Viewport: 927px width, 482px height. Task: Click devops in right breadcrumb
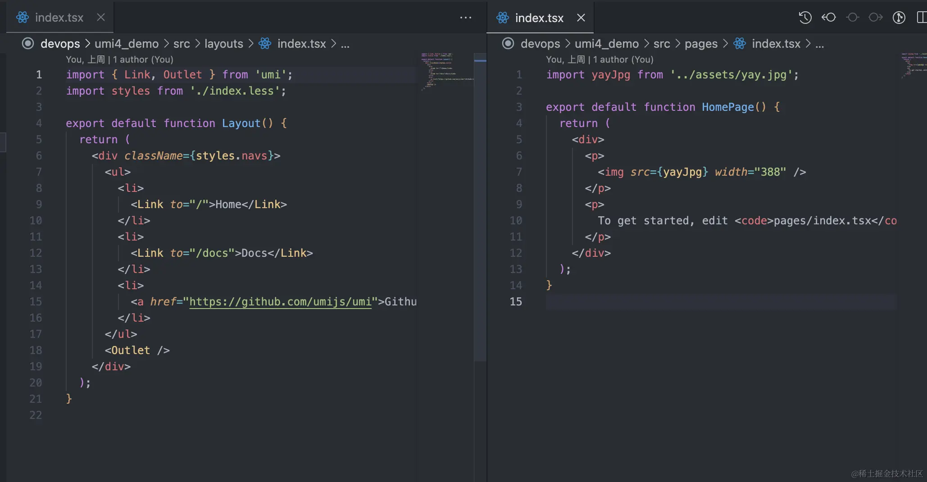coord(541,44)
